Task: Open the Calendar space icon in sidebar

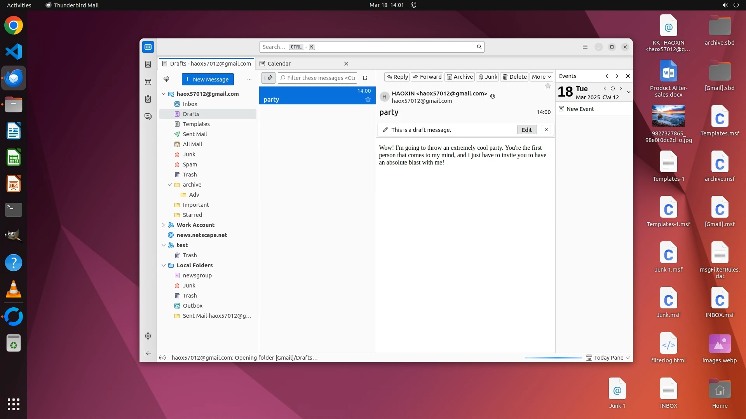Action: pos(148,82)
